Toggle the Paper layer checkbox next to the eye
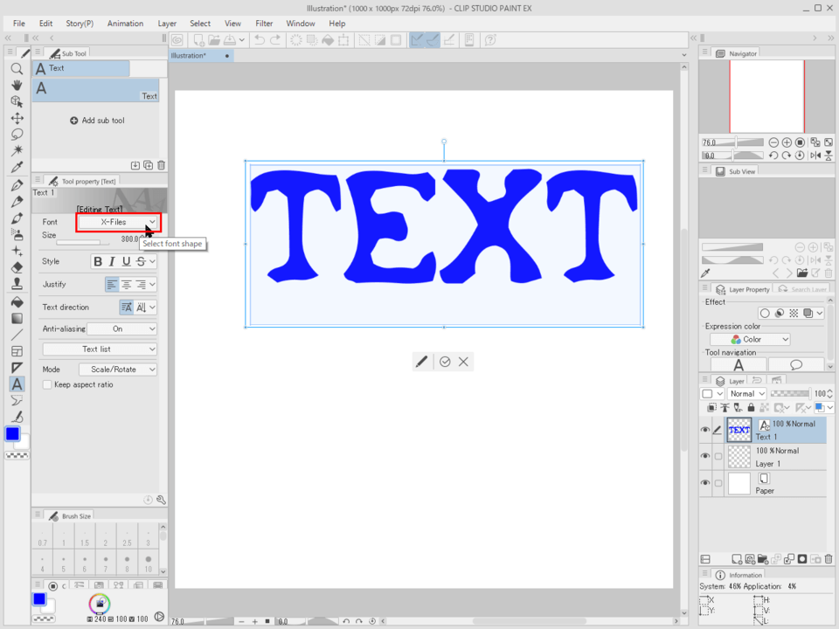Image resolution: width=839 pixels, height=629 pixels. [718, 483]
